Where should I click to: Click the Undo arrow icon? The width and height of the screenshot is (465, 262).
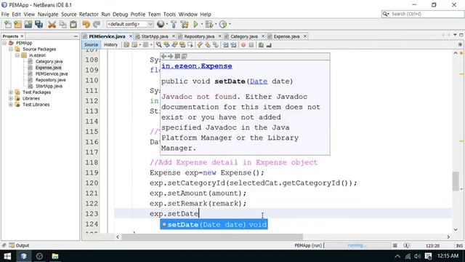pyautogui.click(x=86, y=24)
